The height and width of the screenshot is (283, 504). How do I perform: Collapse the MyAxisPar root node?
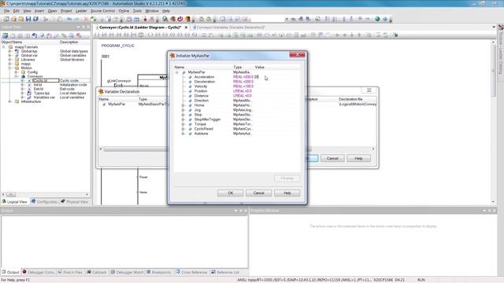[176, 72]
